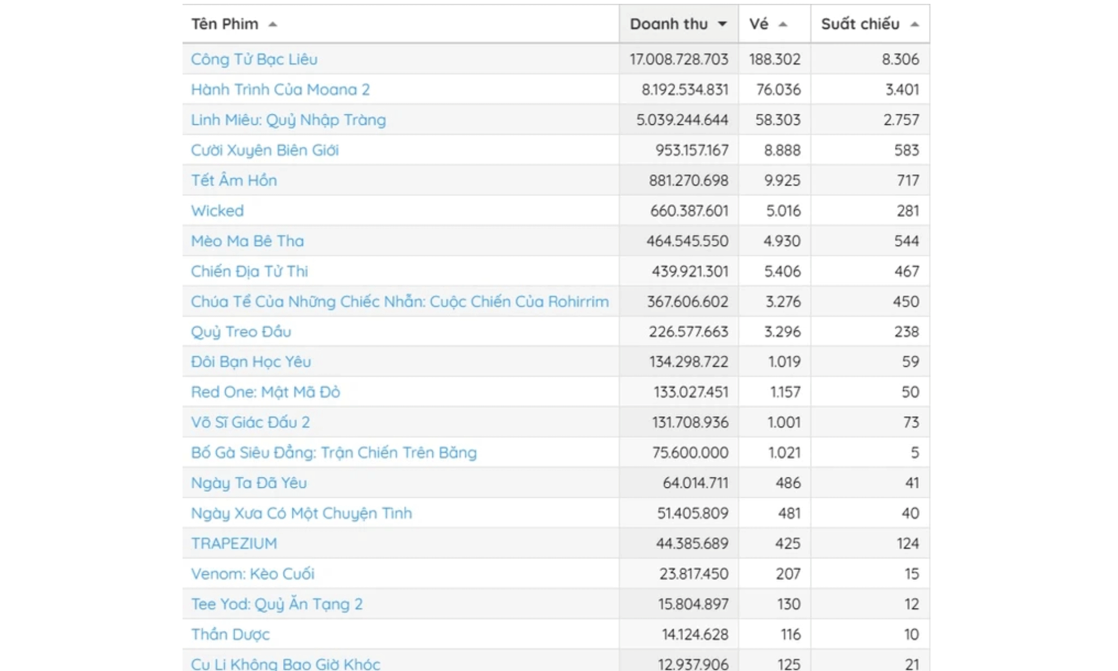1118x671 pixels.
Task: Select showtimes value 544
Action: (x=907, y=241)
